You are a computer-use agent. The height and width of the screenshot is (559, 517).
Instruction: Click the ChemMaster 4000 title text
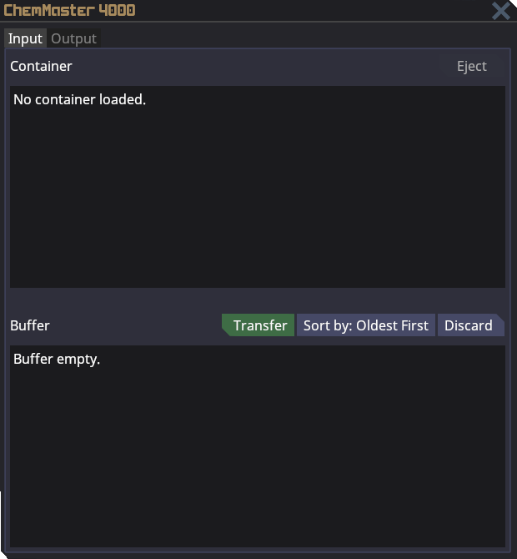pos(69,11)
